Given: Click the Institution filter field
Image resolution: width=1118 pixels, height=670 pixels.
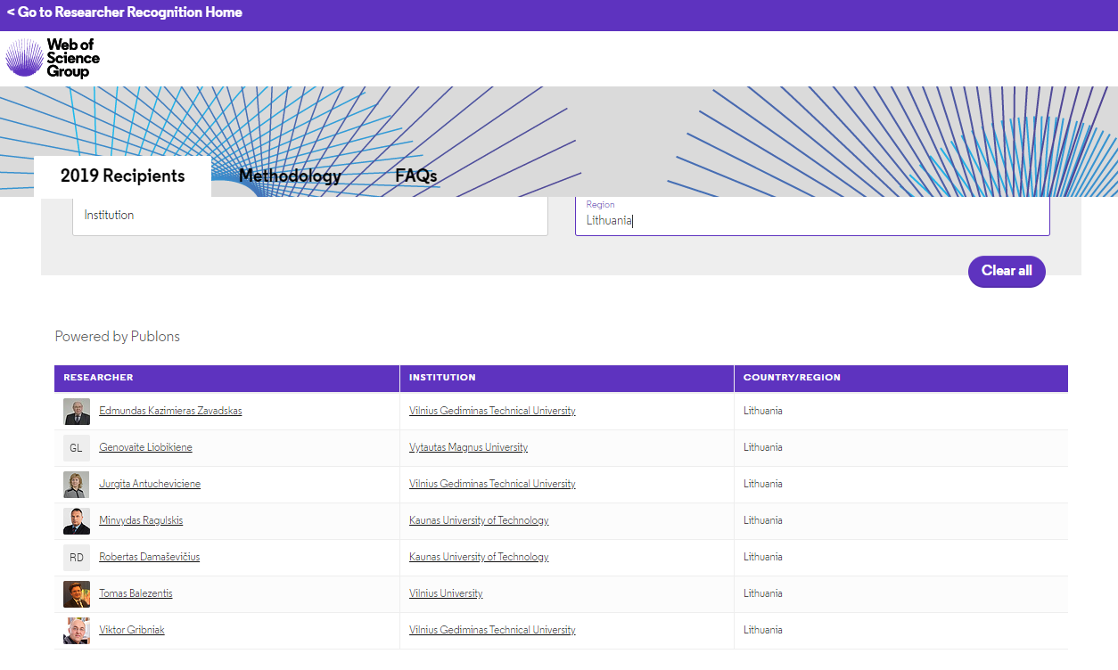Looking at the screenshot, I should pos(310,216).
